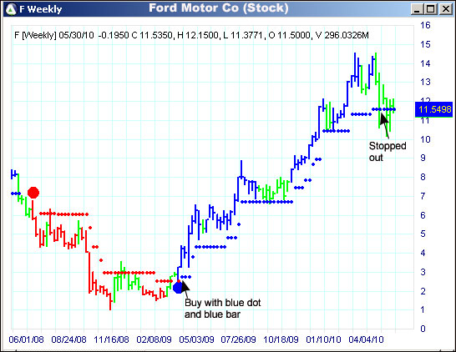Click the large red sell signal dot
The height and width of the screenshot is (352, 456).
click(x=33, y=193)
